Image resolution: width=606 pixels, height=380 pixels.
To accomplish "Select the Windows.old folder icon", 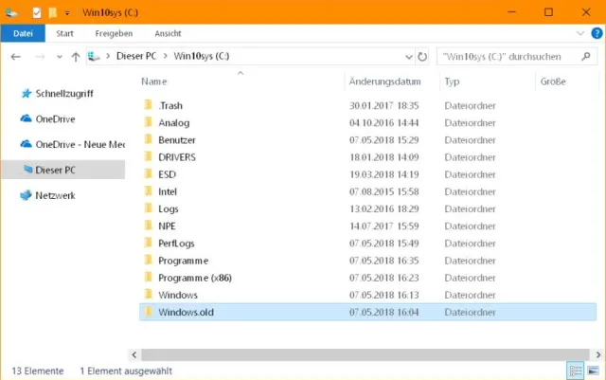I will click(148, 312).
